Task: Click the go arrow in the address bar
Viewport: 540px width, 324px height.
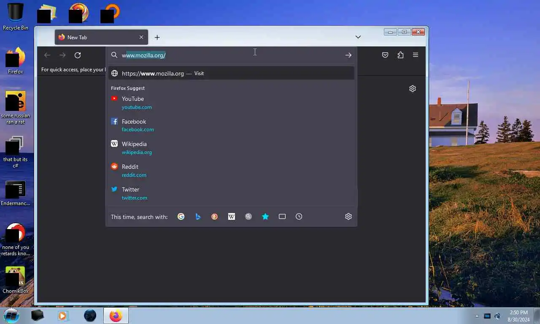Action: 348,55
